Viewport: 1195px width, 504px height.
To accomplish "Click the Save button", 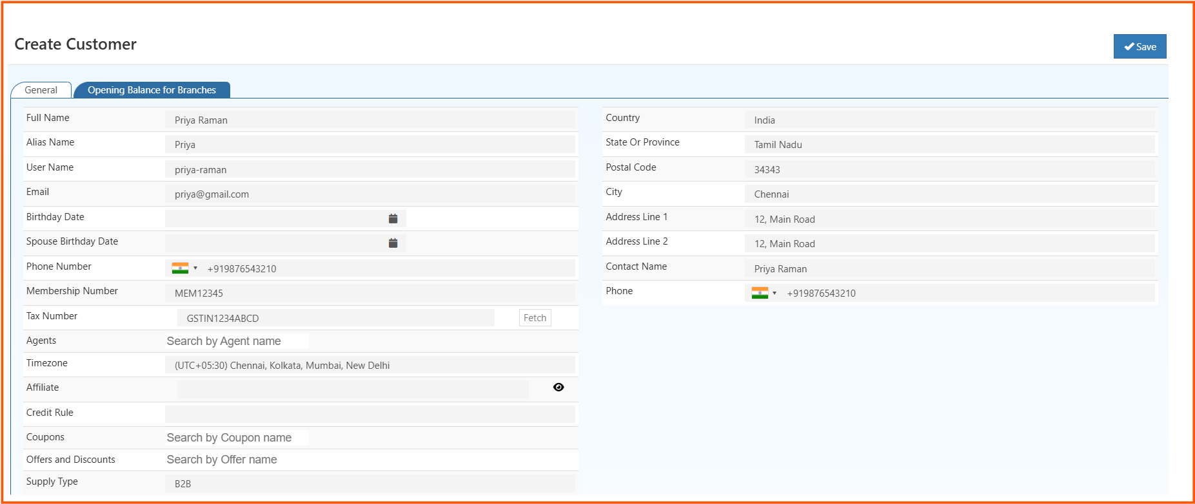I will tap(1140, 46).
